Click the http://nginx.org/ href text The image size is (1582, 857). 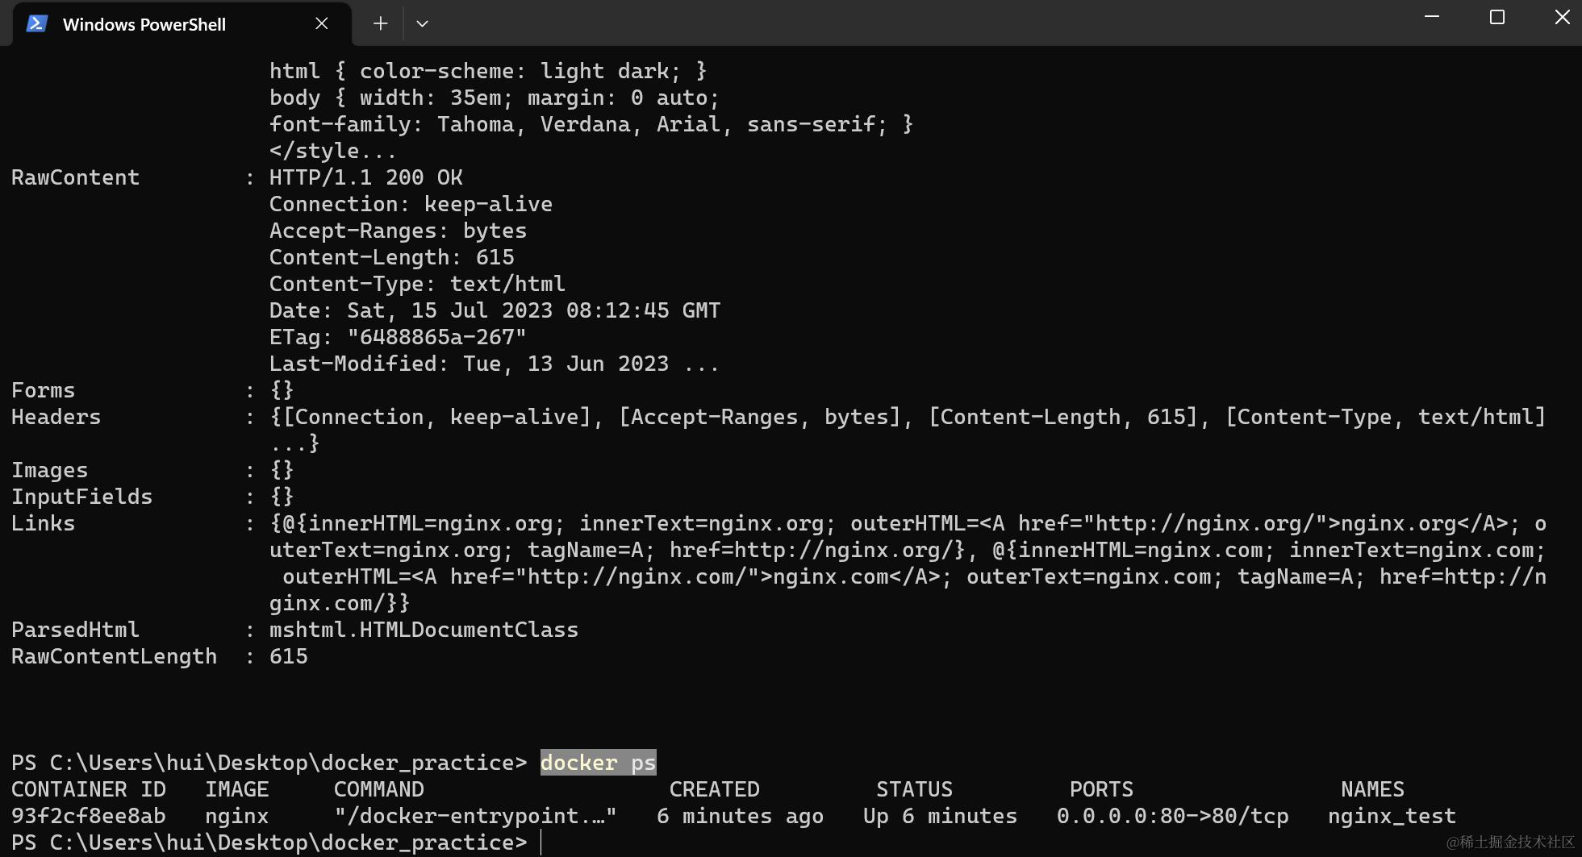tap(1200, 524)
